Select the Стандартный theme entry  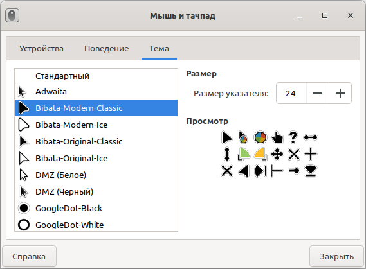pyautogui.click(x=96, y=76)
